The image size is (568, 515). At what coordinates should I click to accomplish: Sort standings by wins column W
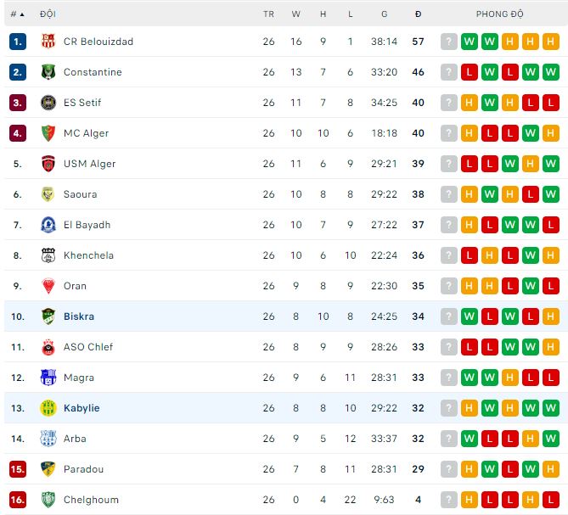pyautogui.click(x=296, y=14)
